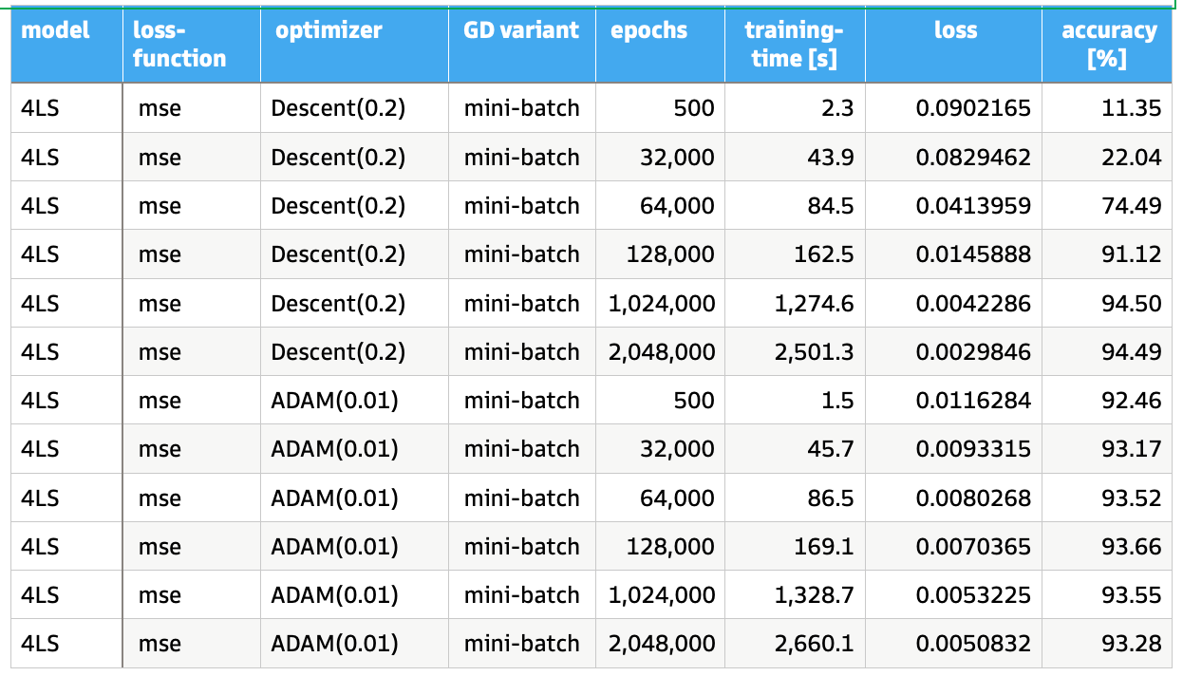Image resolution: width=1183 pixels, height=676 pixels.
Task: Click the loss value 0.0116284
Action: click(973, 401)
